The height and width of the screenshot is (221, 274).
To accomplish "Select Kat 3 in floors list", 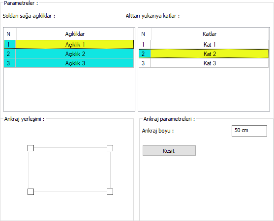I will pos(204,63).
